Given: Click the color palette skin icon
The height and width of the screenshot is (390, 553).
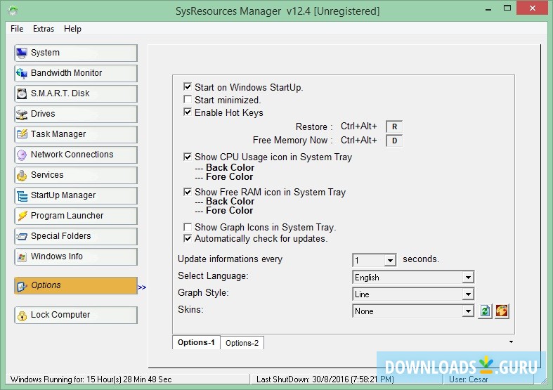Looking at the screenshot, I should (502, 311).
